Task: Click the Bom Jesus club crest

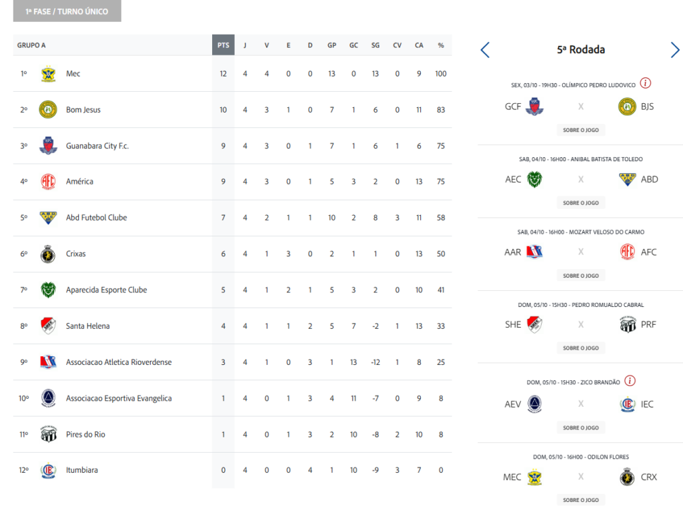Action: pos(48,110)
